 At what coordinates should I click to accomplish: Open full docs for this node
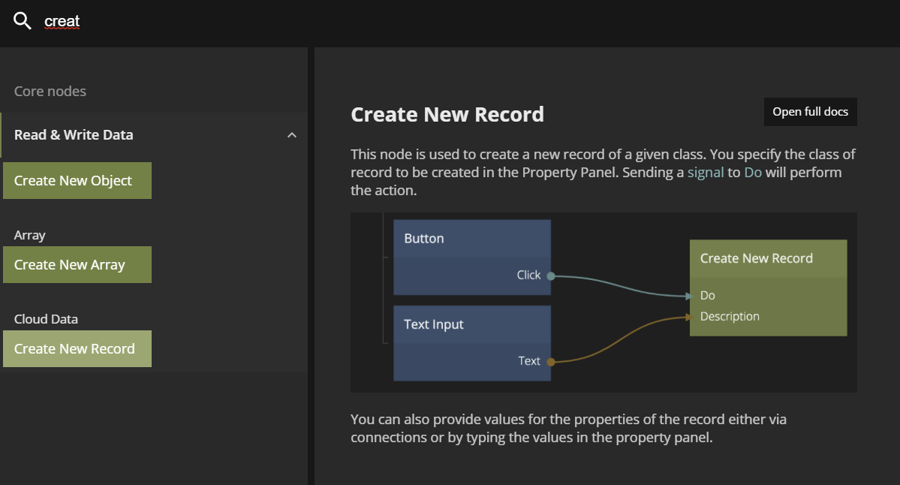[810, 112]
